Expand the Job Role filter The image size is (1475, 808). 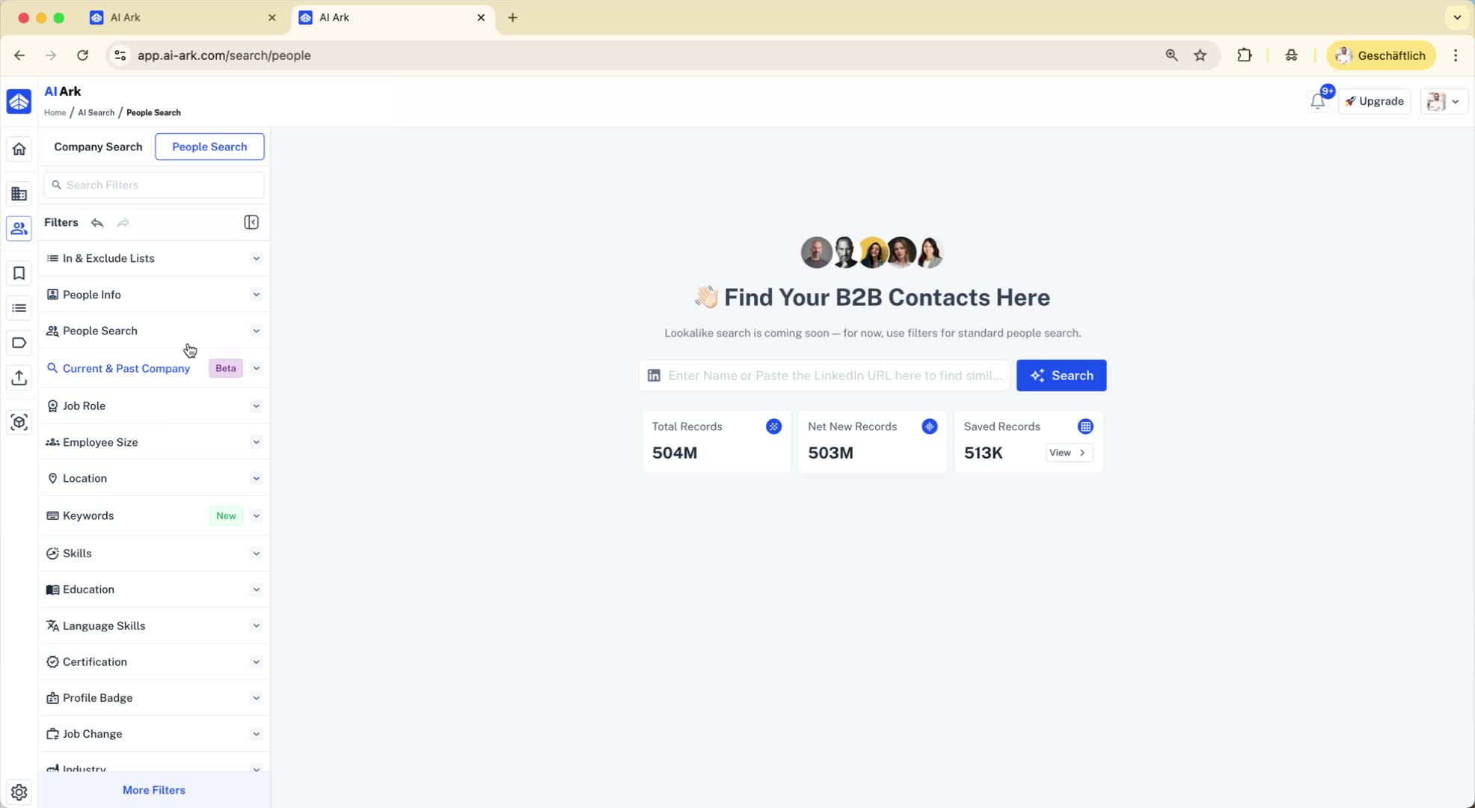click(x=153, y=406)
